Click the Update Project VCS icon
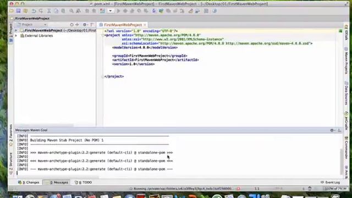This screenshot has width=352, height=198. 154,11
